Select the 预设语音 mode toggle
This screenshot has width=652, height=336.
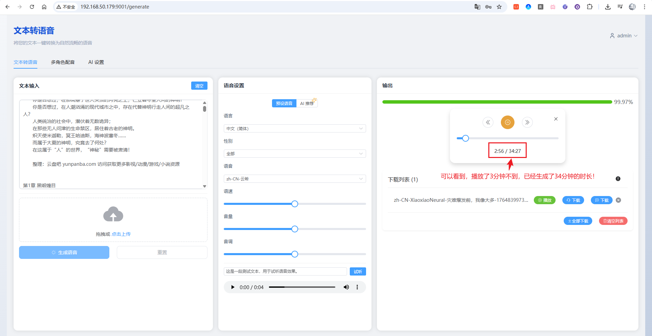pyautogui.click(x=284, y=103)
